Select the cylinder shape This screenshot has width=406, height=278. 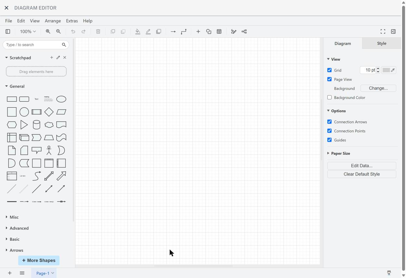36,125
